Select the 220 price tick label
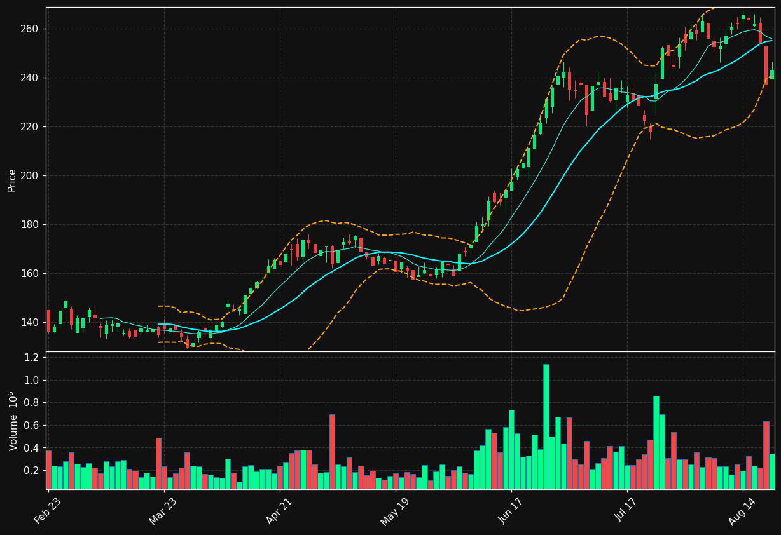The height and width of the screenshot is (535, 781). [29, 127]
